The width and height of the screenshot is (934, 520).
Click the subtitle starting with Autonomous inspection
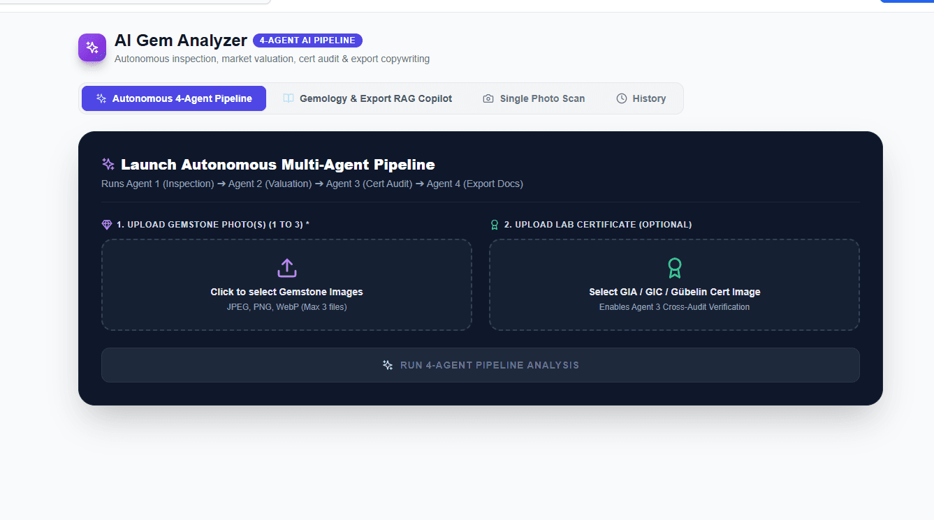pos(272,59)
